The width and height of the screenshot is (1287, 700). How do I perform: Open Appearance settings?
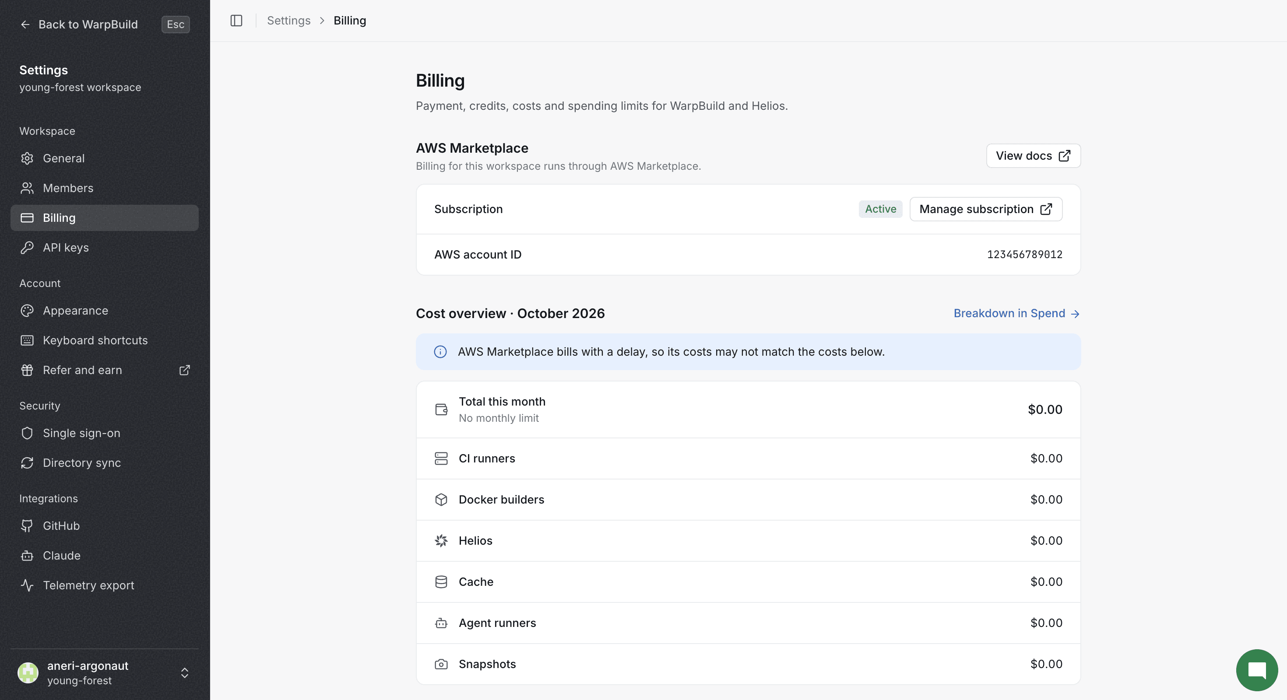tap(105, 311)
